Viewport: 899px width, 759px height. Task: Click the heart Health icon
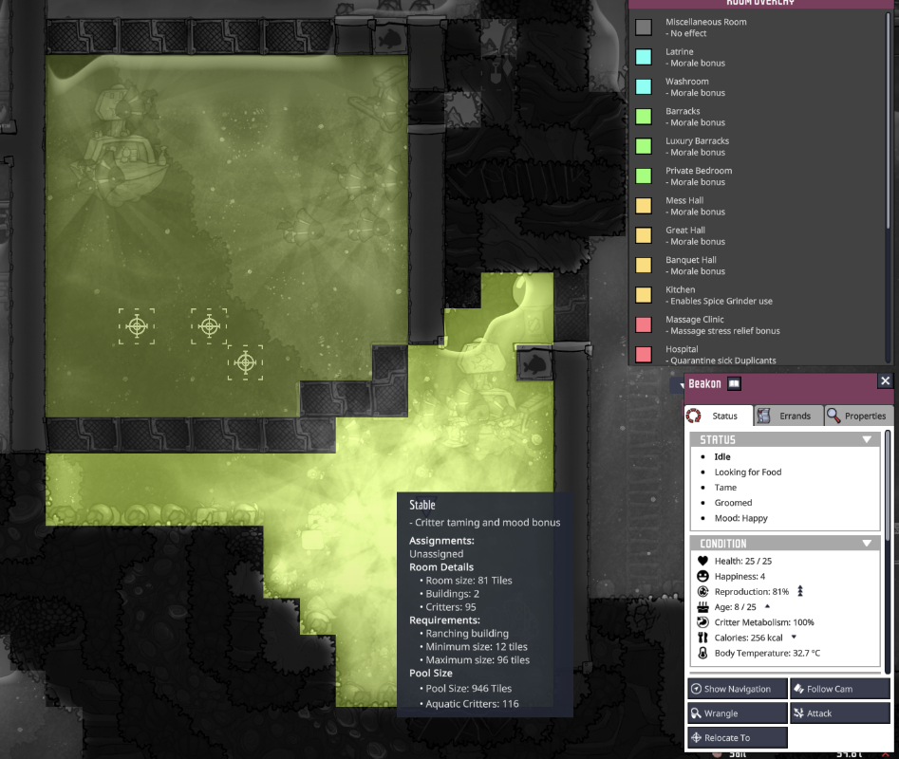pyautogui.click(x=702, y=561)
